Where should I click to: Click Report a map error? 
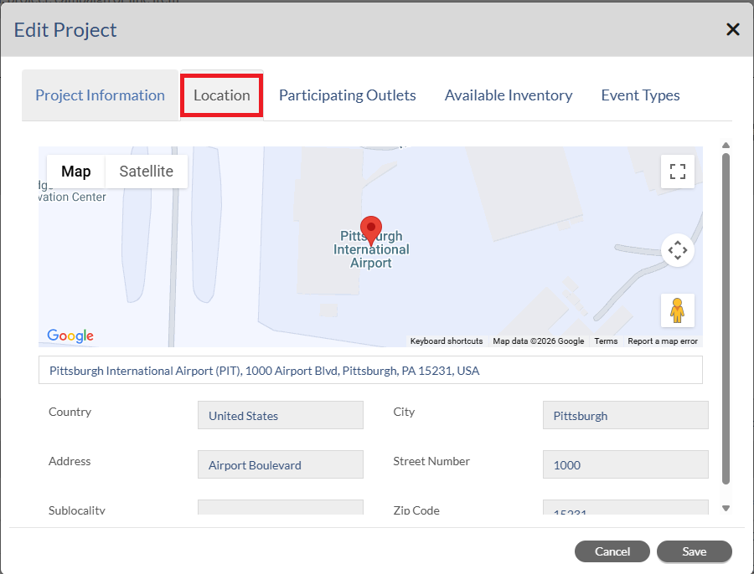point(662,341)
